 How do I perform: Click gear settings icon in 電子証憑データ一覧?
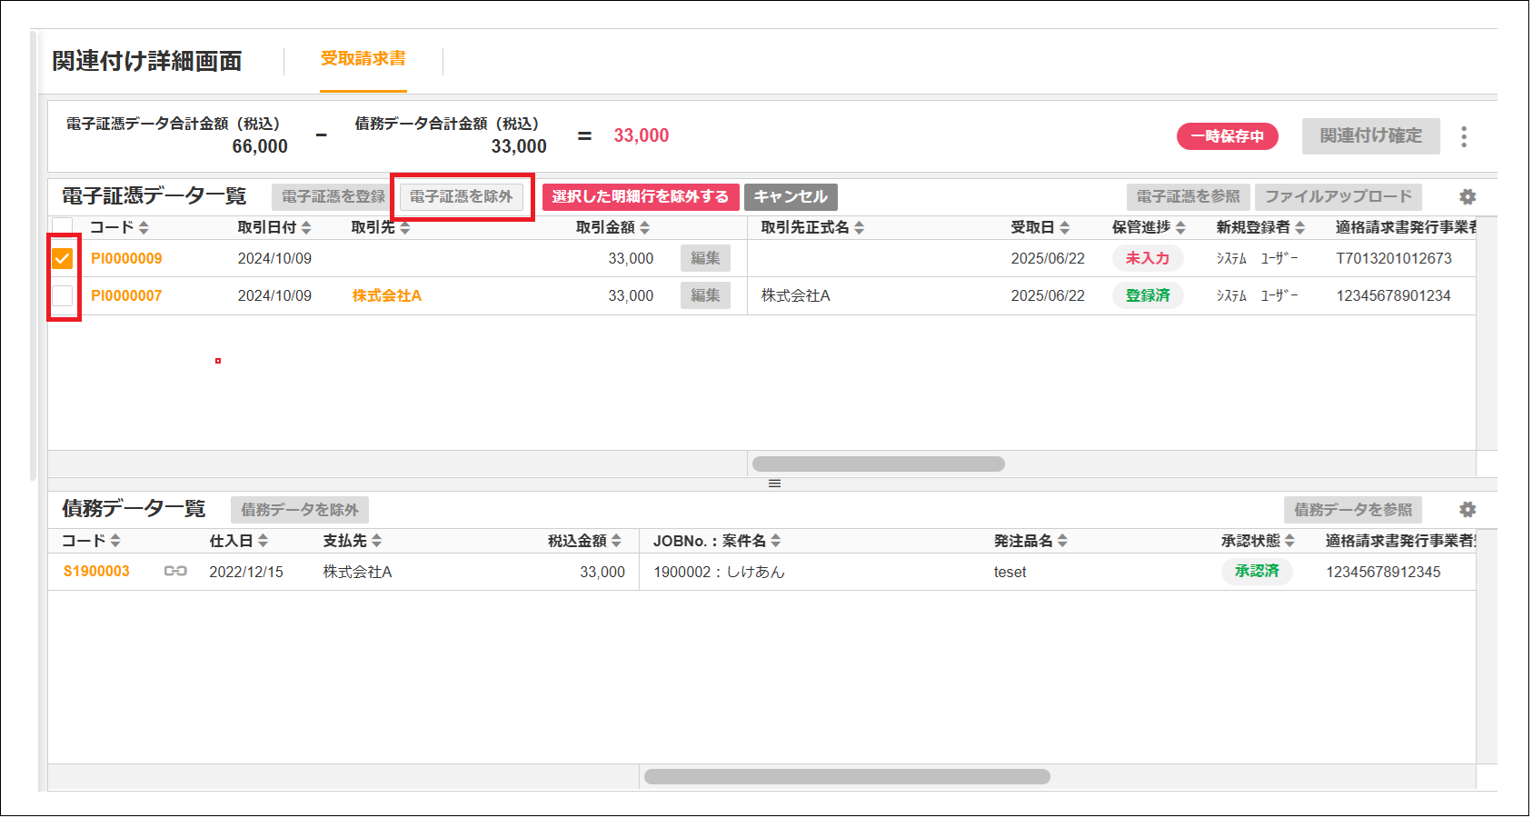coord(1467,197)
